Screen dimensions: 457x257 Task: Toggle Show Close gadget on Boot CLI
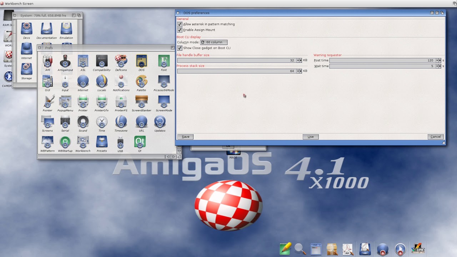(x=180, y=48)
